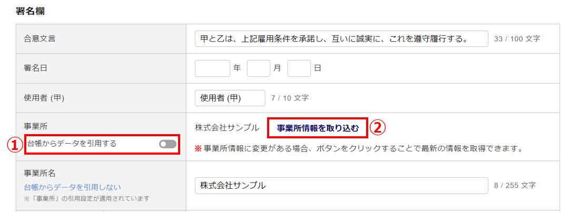Click the 33 / 100 文字 counter
Image resolution: width=570 pixels, height=212 pixels.
point(517,39)
